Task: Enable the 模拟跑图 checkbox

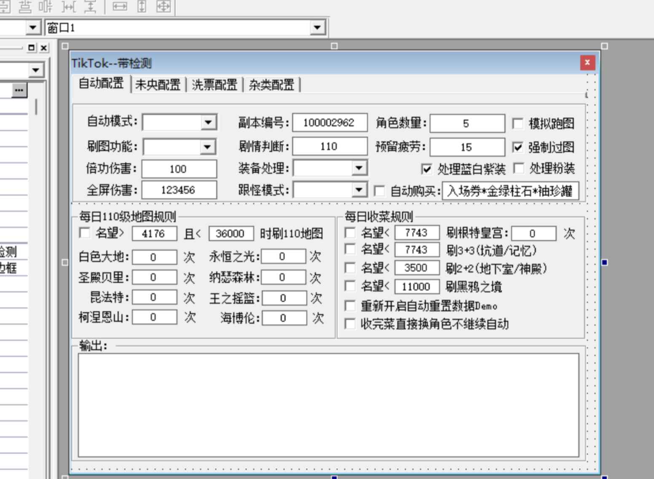Action: [x=517, y=124]
